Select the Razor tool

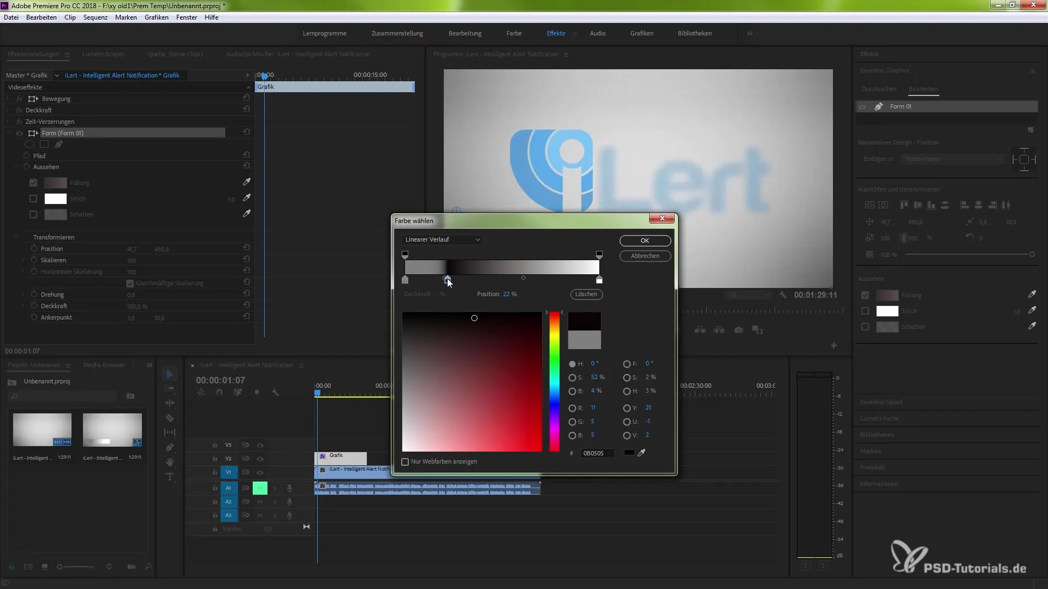pos(170,418)
